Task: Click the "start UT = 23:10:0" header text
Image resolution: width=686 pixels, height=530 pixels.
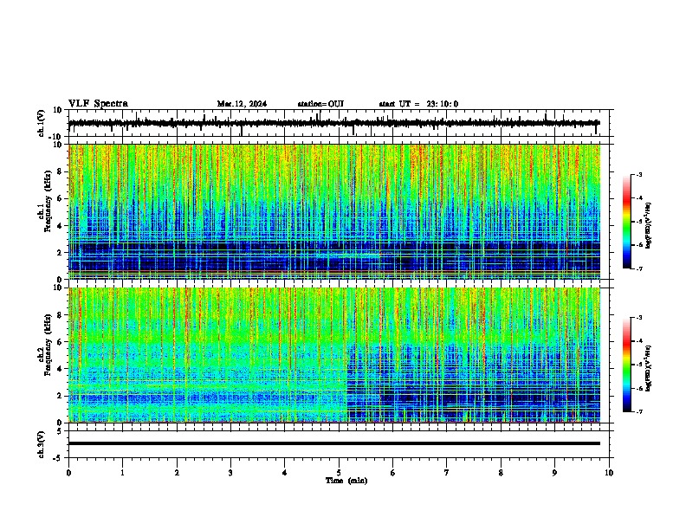Action: [x=418, y=104]
